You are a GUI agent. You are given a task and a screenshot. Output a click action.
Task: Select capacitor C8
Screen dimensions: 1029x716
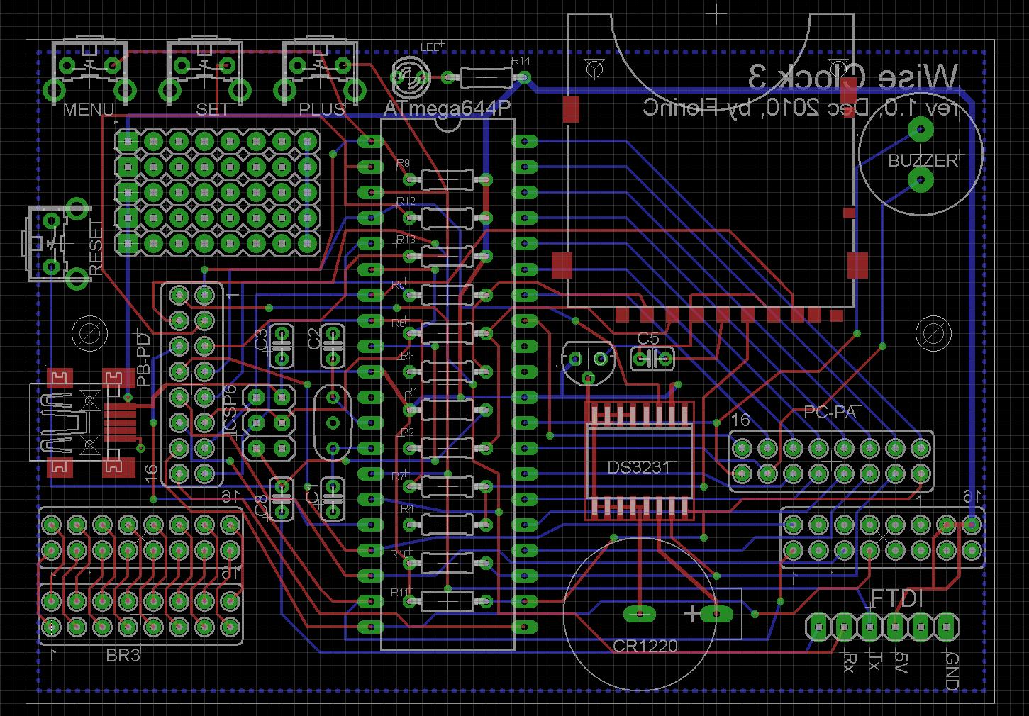pyautogui.click(x=282, y=499)
